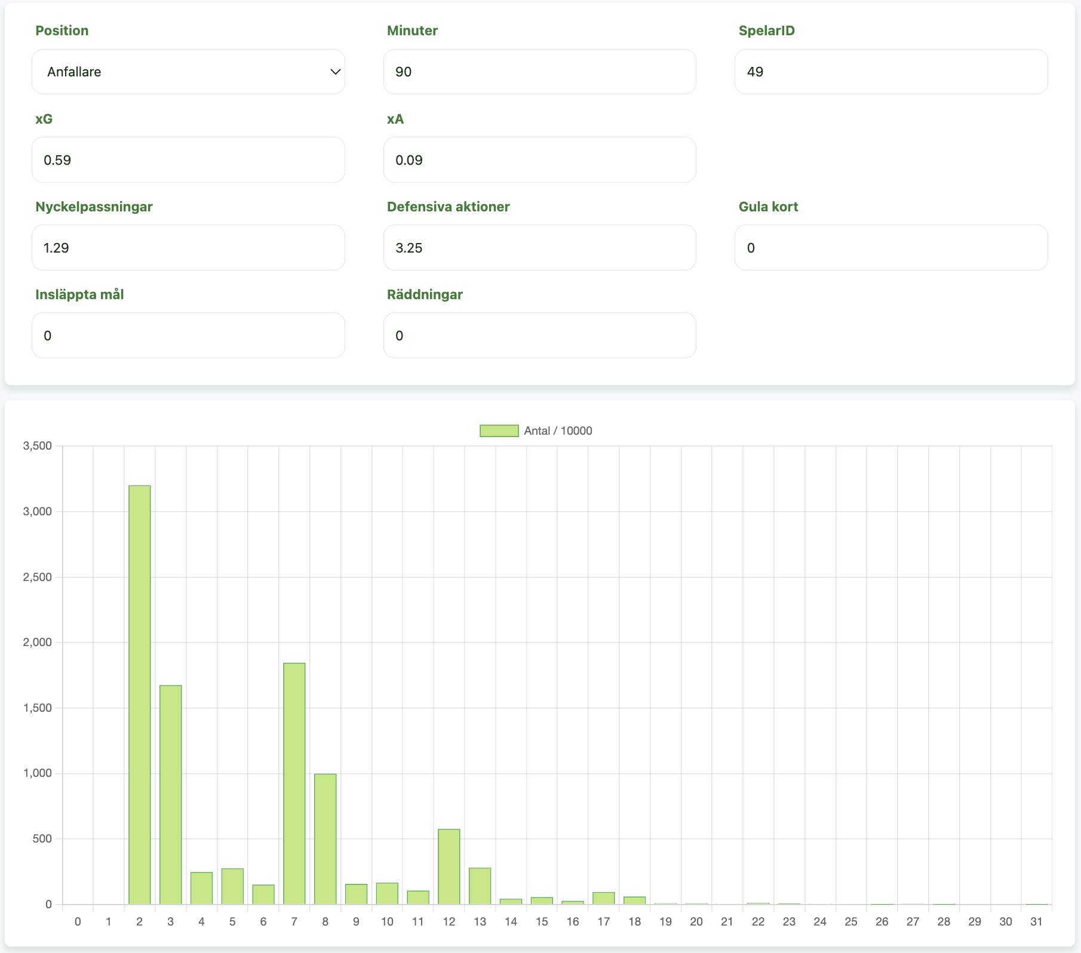Focus the Räddningar input field
1081x953 pixels.
[539, 336]
